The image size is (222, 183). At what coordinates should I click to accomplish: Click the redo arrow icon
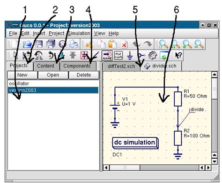click(x=148, y=44)
